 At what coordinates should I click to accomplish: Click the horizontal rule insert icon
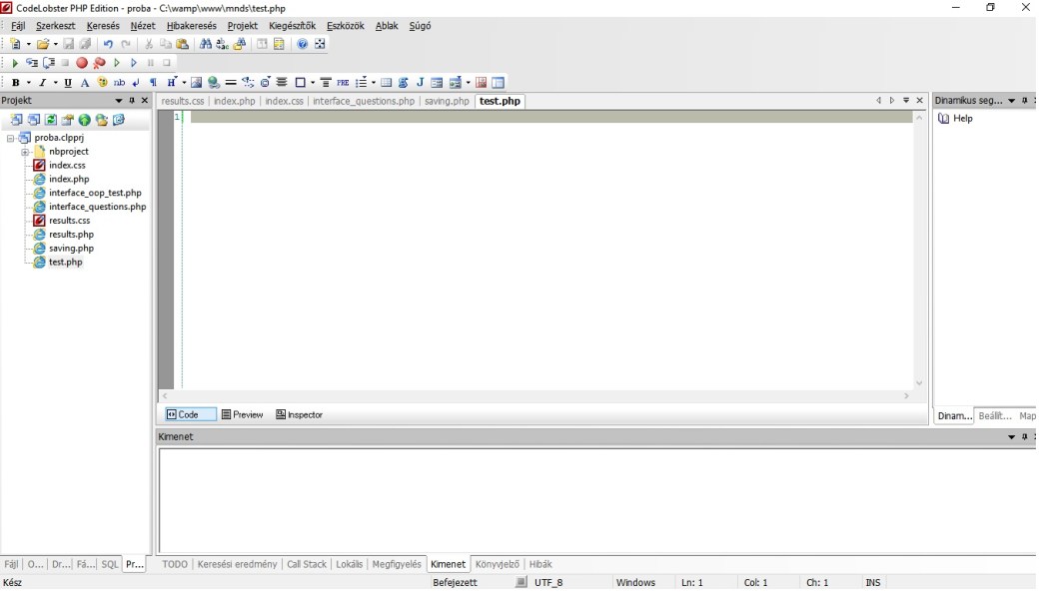pyautogui.click(x=231, y=83)
